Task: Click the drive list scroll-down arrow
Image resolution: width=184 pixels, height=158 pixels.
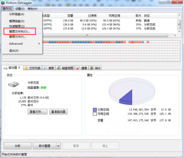Action: 179,31
